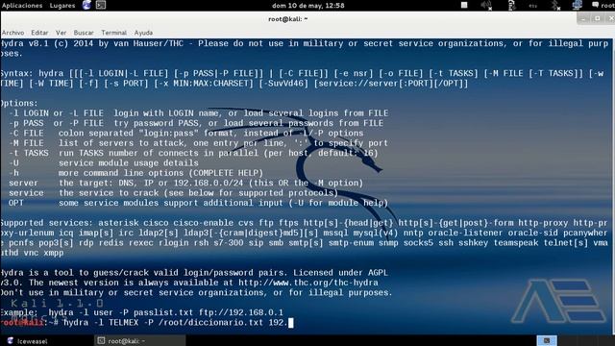
Task: Maximize the root@kali terminal window
Action: coord(597,19)
